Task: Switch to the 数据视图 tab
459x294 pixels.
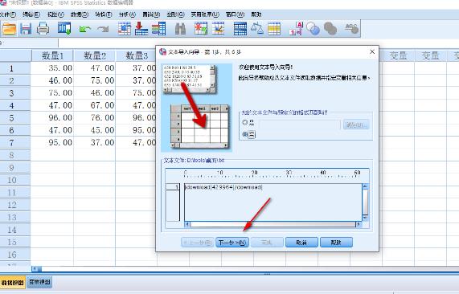Action: (13, 283)
